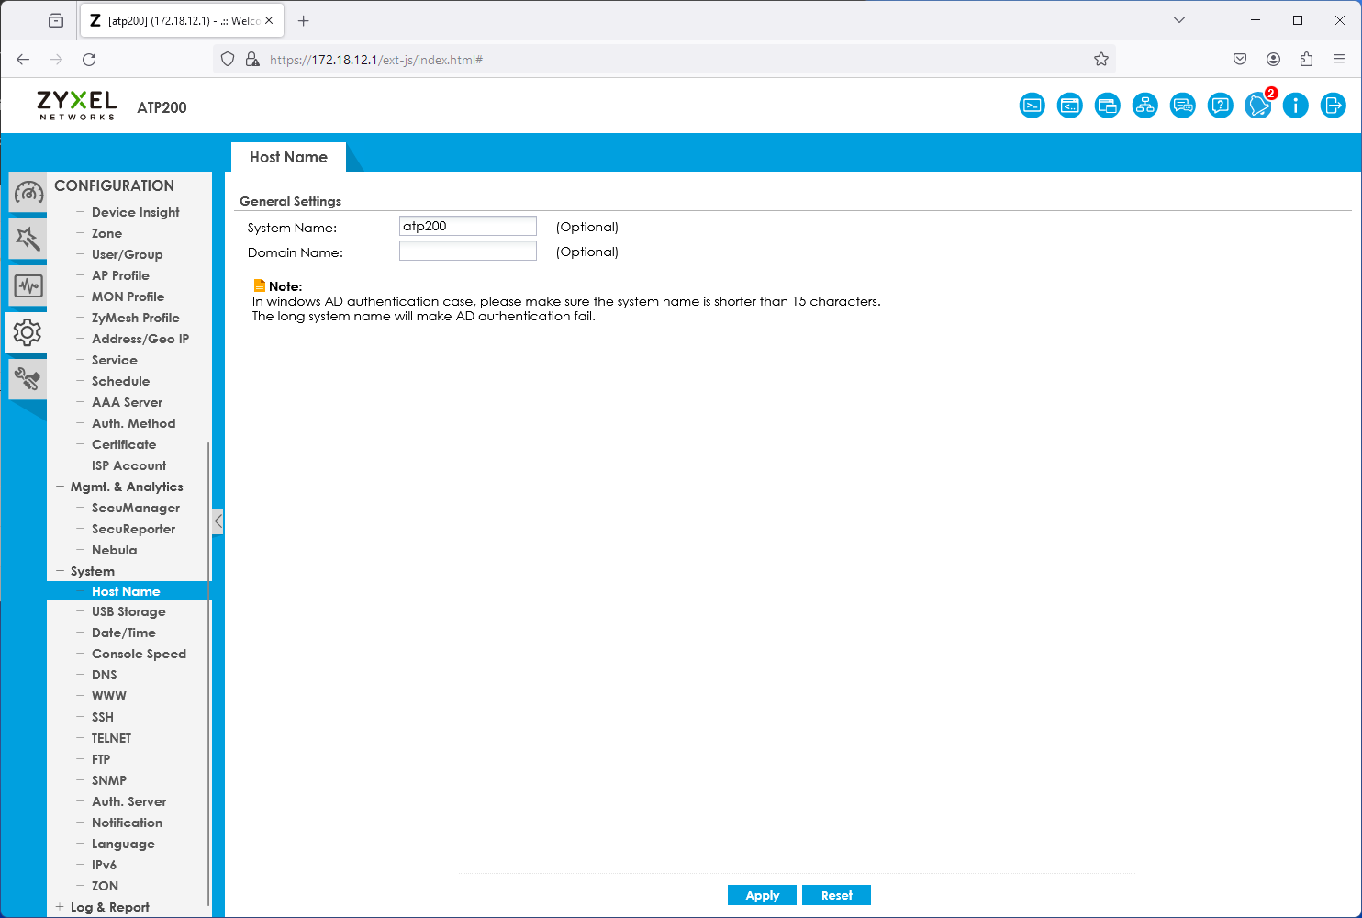Open the Maintenance tools sidebar icon

click(x=28, y=378)
